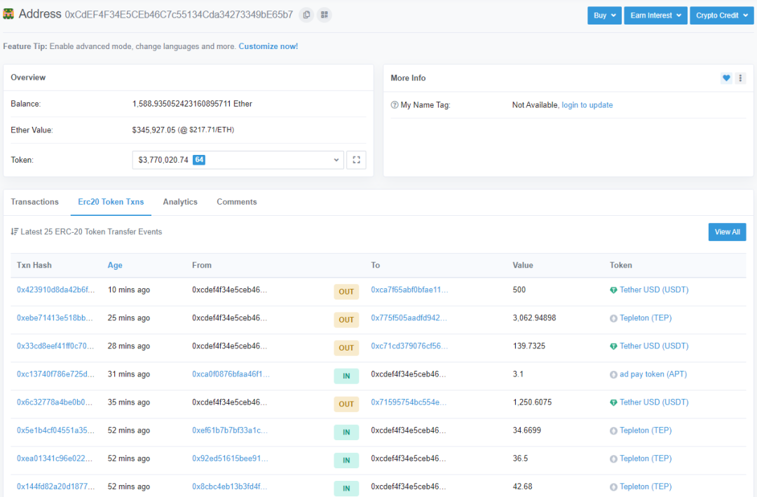Click IN badge in 31 mins ago row
Viewport: 757px width, 497px height.
pyautogui.click(x=346, y=376)
